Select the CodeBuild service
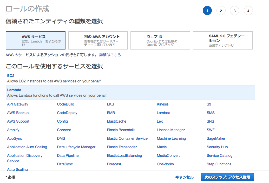This screenshot has height=183, width=269. tap(65, 104)
